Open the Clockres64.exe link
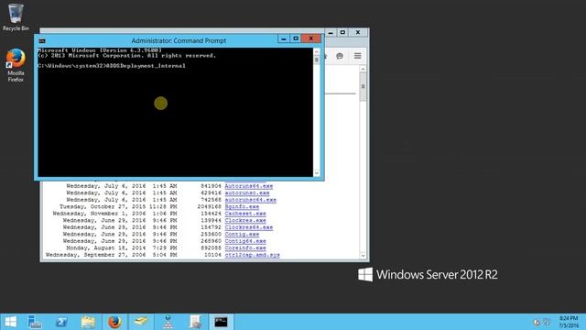The height and width of the screenshot is (330, 586). (249, 227)
